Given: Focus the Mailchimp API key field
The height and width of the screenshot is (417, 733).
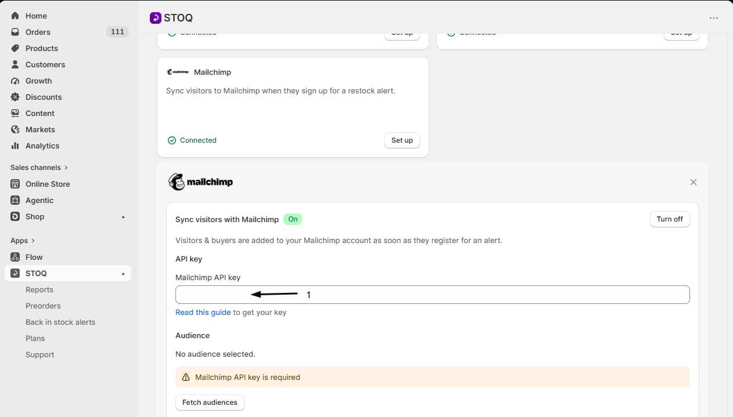Looking at the screenshot, I should 433,295.
